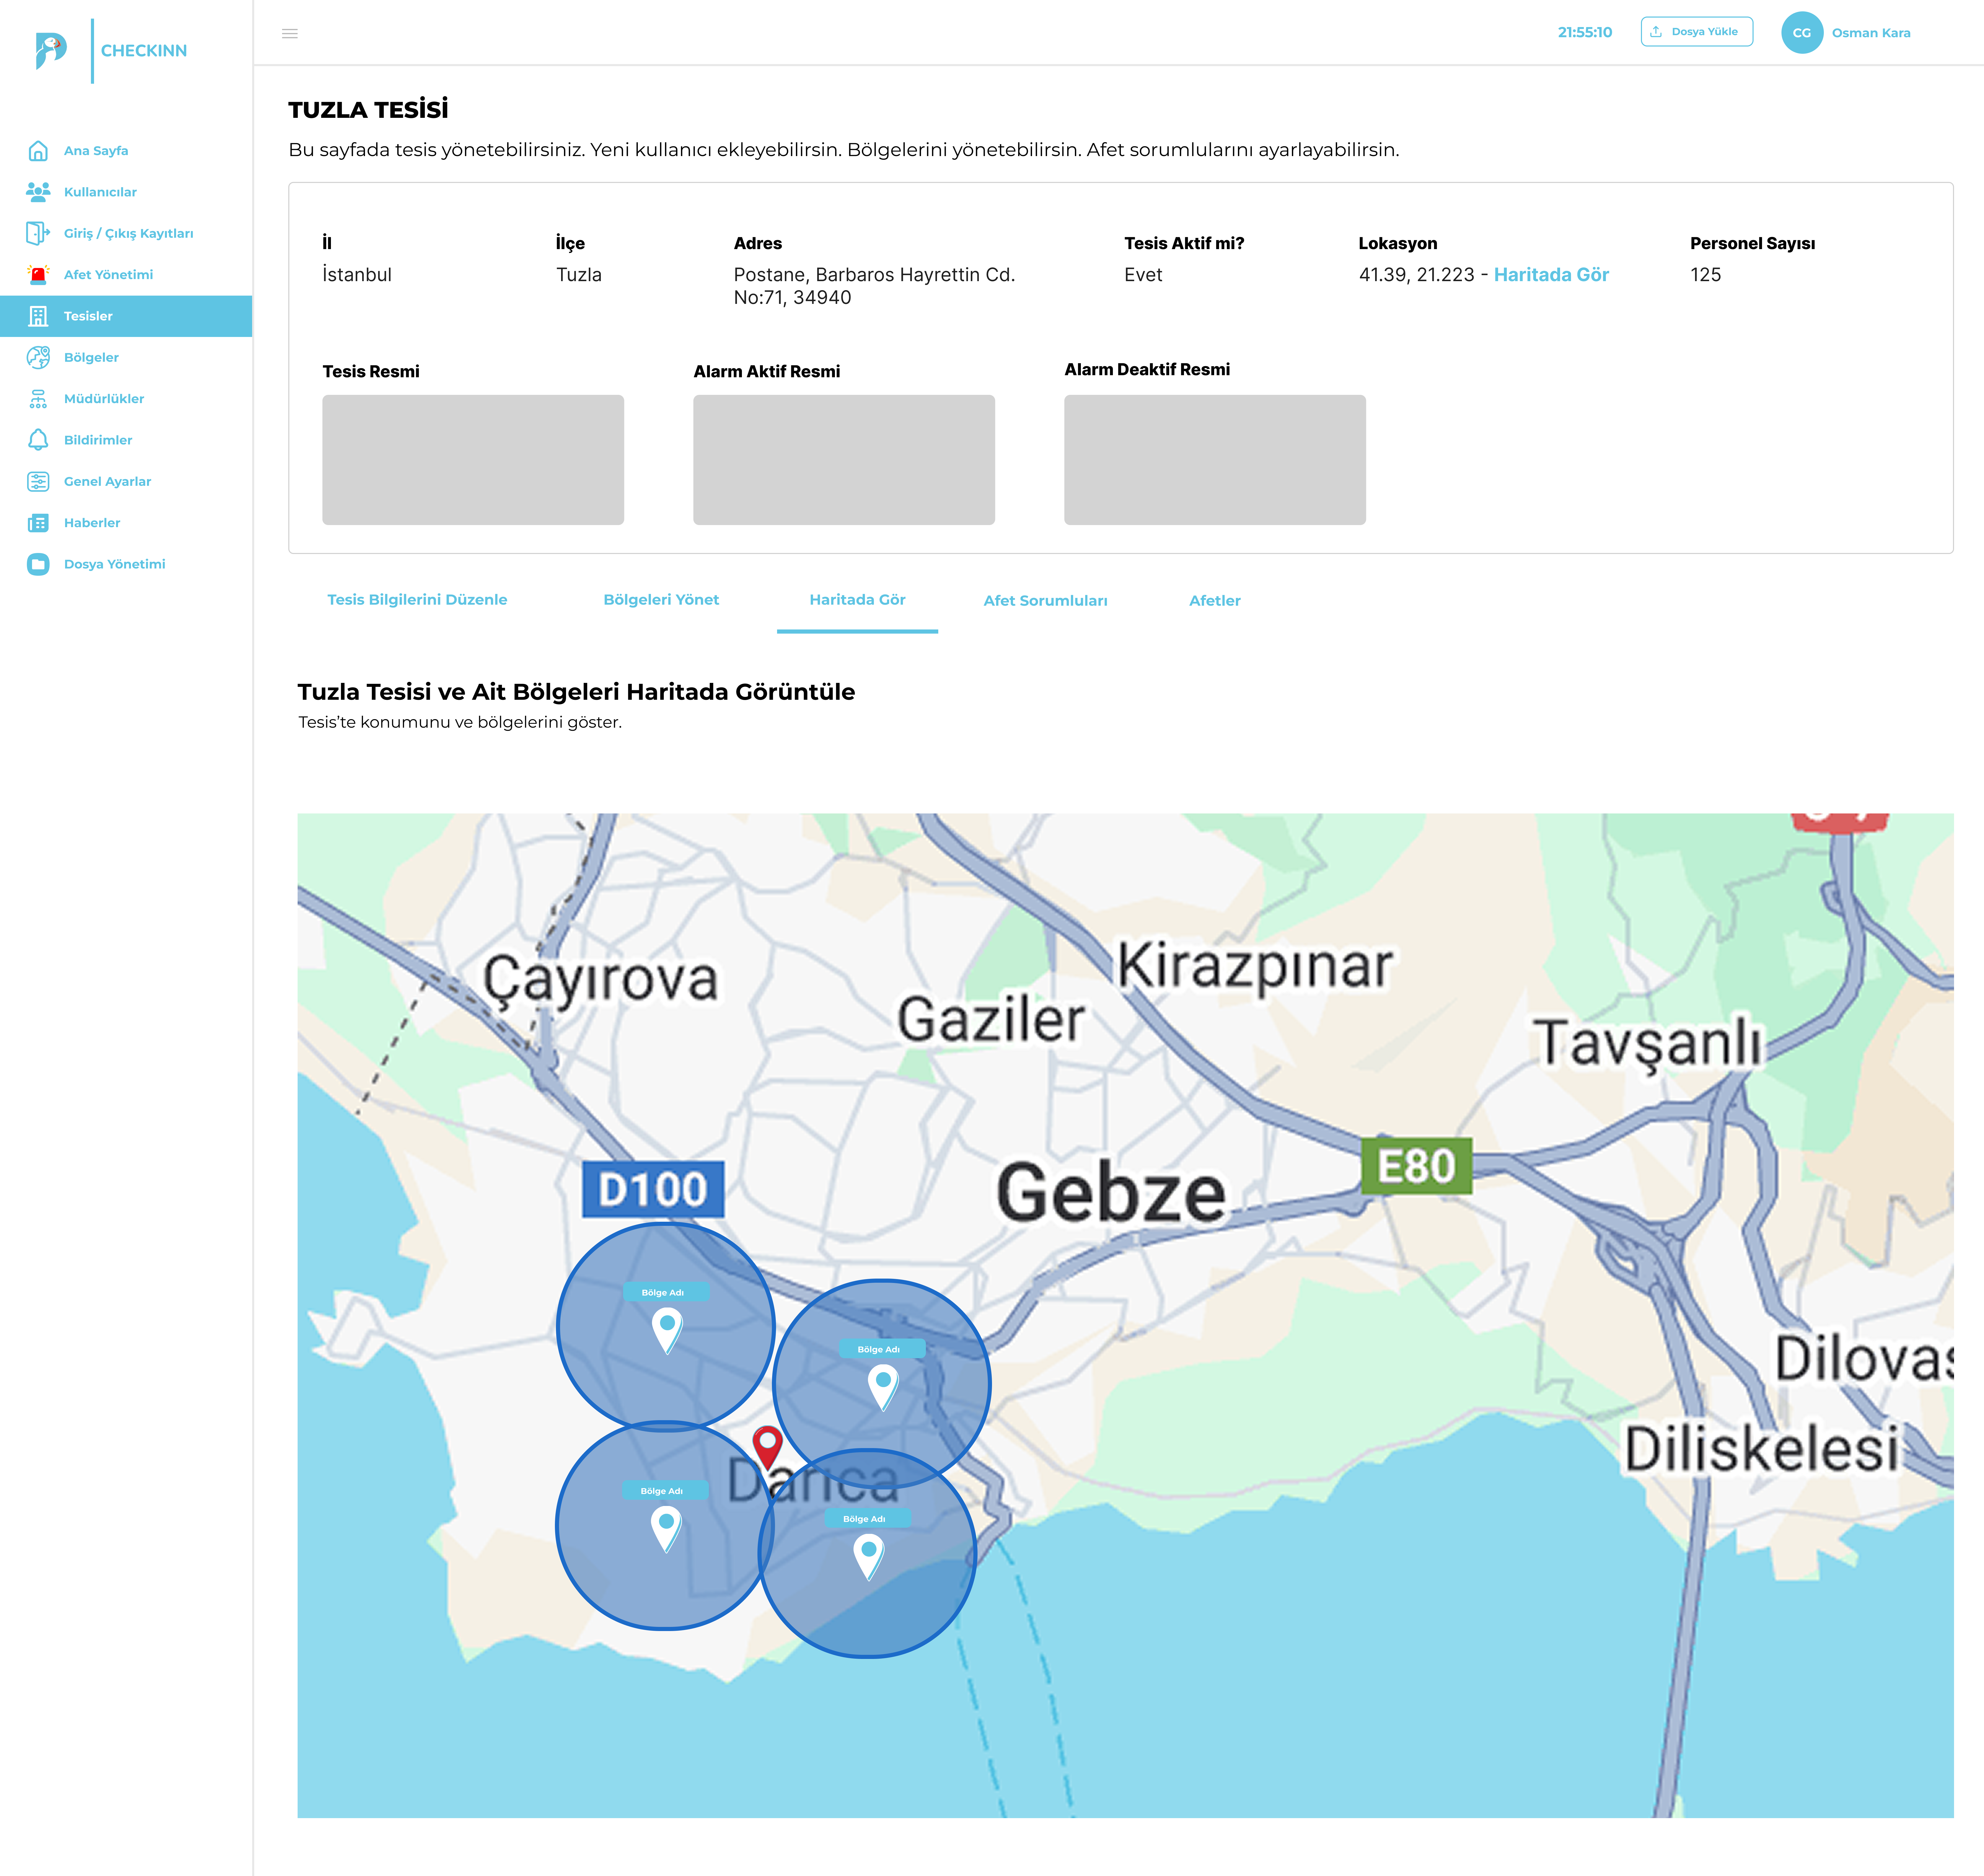Click the hamburger menu icon
The width and height of the screenshot is (1984, 1876).
(290, 34)
